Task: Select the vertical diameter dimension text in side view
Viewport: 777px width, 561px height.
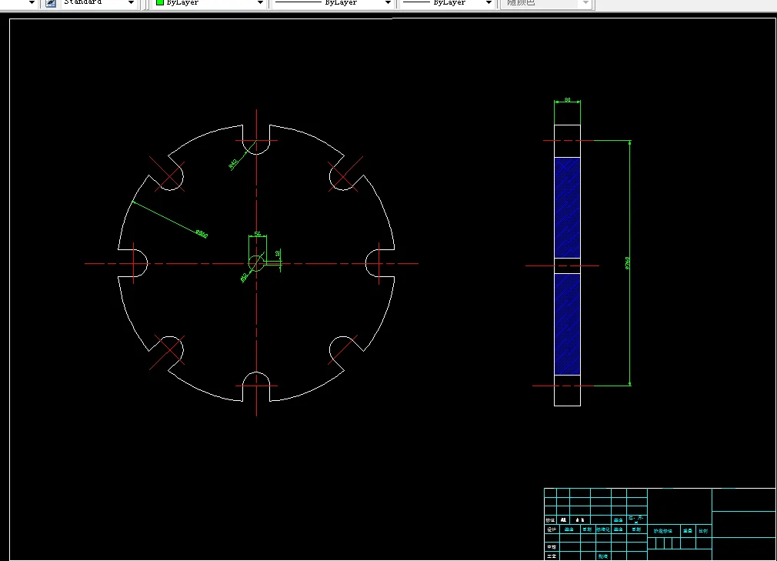Action: pyautogui.click(x=627, y=262)
